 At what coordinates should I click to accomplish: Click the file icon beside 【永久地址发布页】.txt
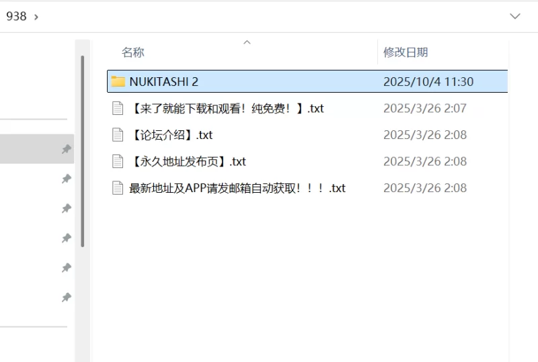118,161
